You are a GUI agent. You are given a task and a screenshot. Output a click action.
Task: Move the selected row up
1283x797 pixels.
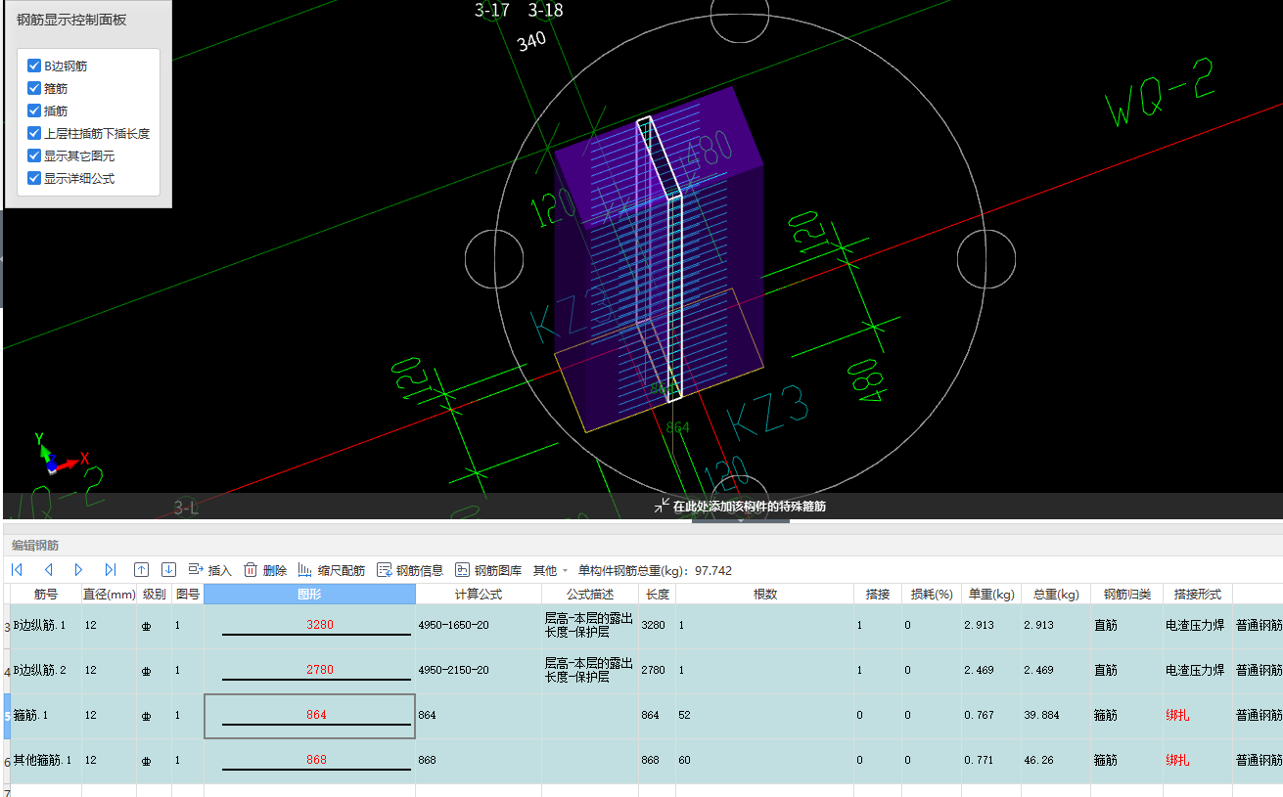141,570
